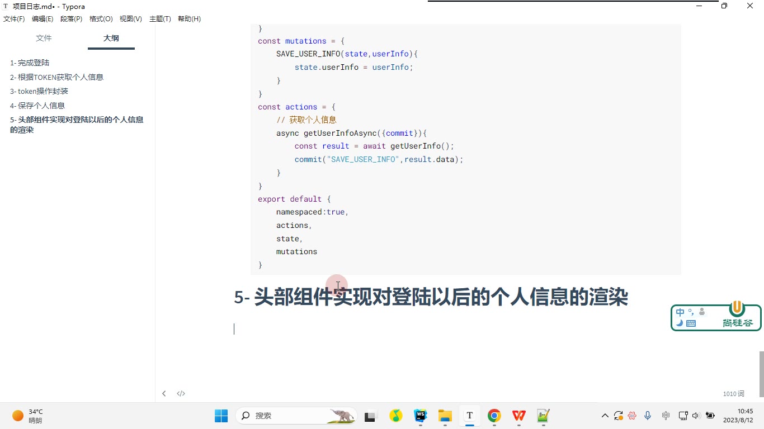
Task: Jump to outline item 4- 保存个人信息
Action: (37, 106)
